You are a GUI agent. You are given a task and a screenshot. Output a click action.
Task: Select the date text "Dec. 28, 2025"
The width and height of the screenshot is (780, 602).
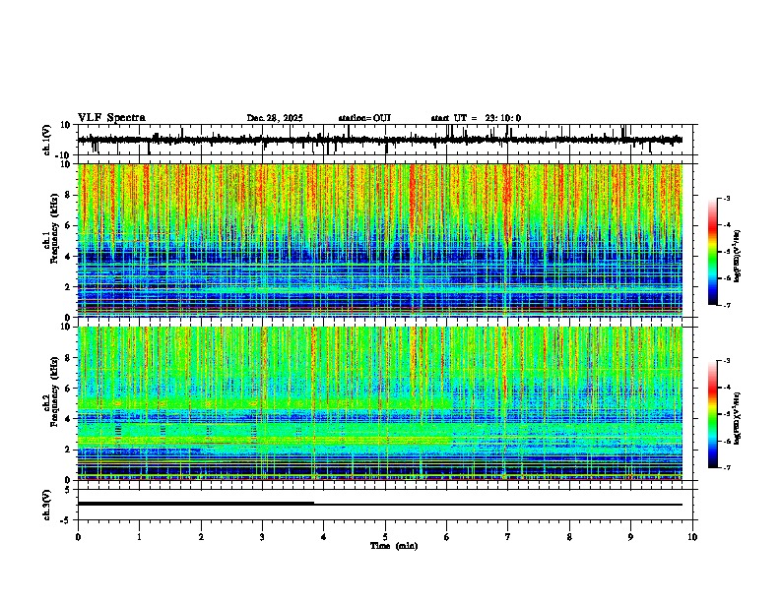pos(275,118)
